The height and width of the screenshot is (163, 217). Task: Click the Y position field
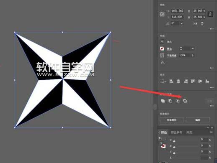[x=177, y=17]
